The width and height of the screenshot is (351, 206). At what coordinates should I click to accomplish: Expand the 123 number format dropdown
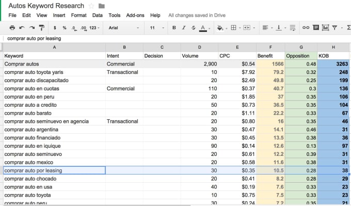coord(94,28)
